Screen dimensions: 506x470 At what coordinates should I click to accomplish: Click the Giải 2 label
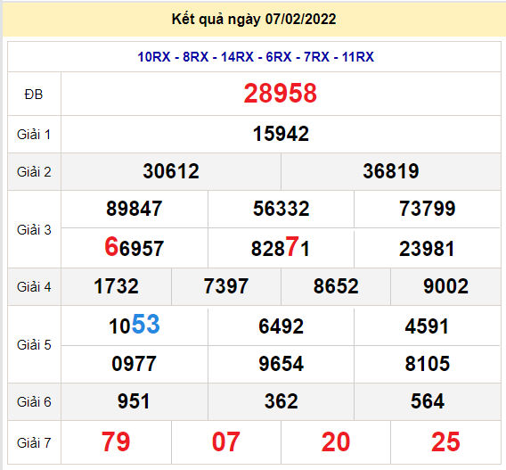34,172
